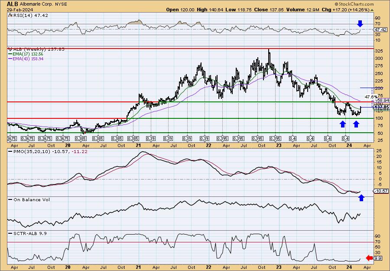Click year 23 on the bottom time axis
390x271 pixels.
[x=279, y=267]
